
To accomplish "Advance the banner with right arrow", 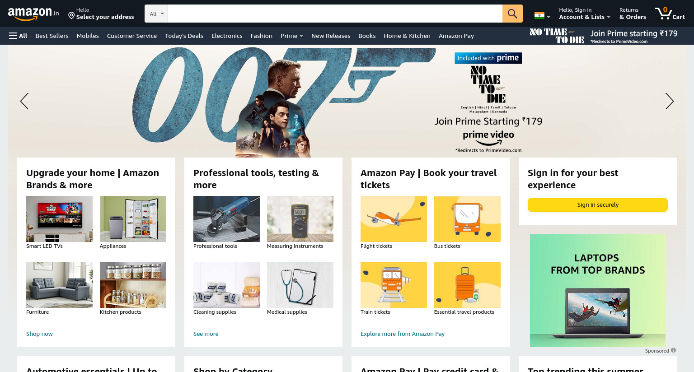I will pyautogui.click(x=669, y=101).
